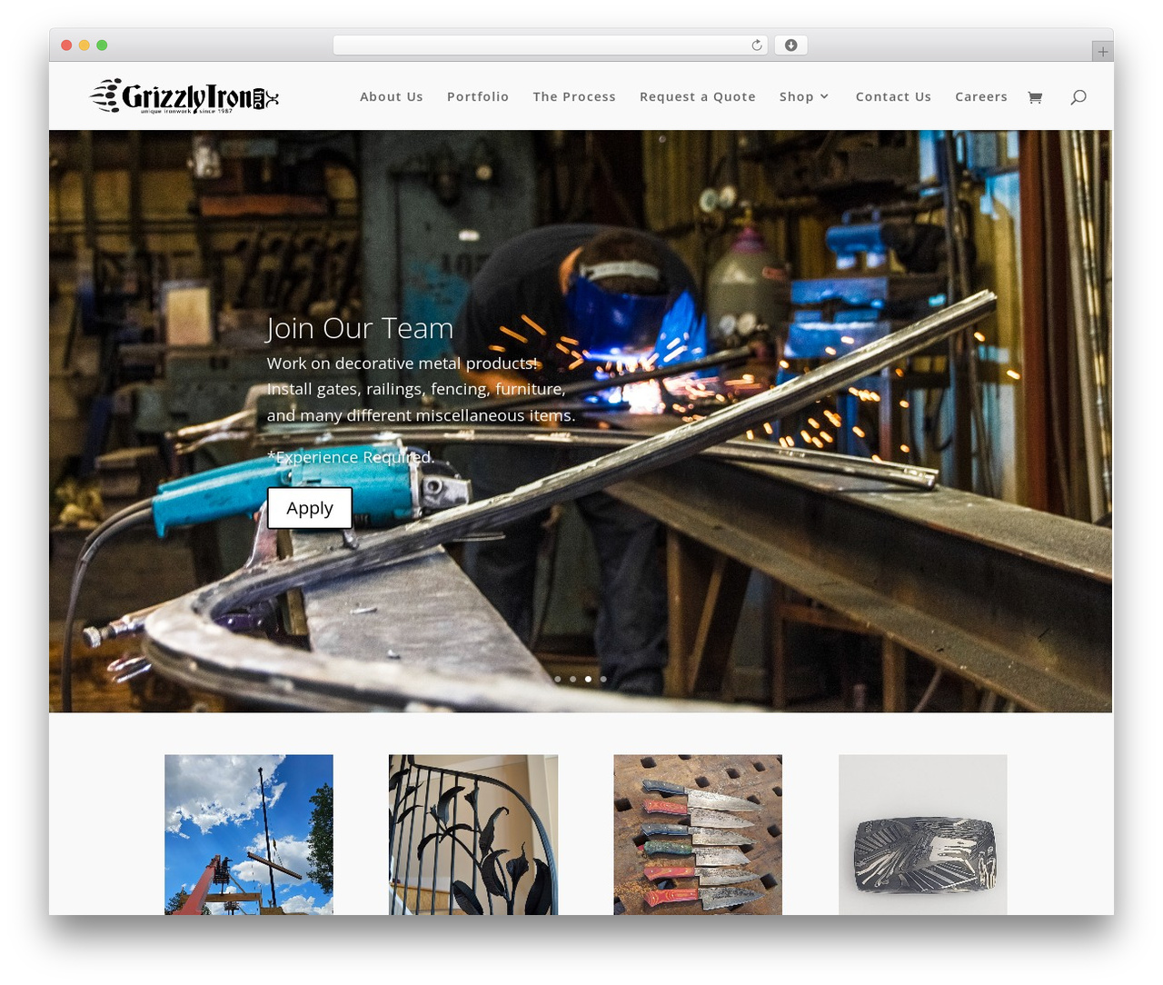The width and height of the screenshot is (1163, 985).
Task: Click the yellow minimize window button
Action: point(84,45)
